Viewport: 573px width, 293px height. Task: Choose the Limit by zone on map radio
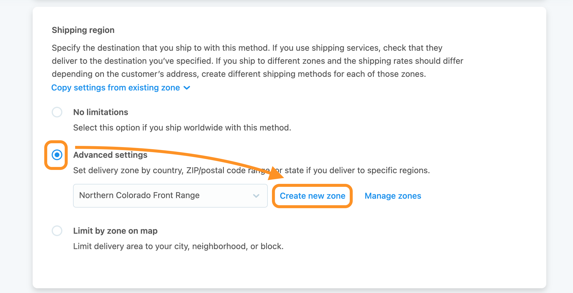tap(57, 231)
